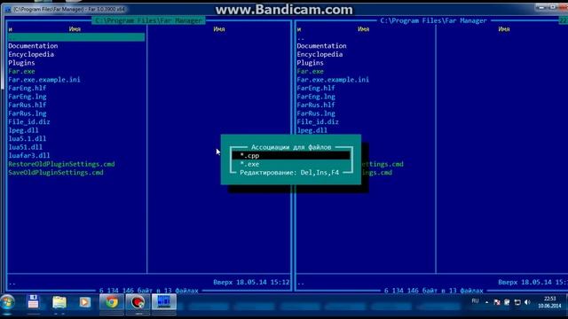The image size is (568, 319).
Task: Select lpeg.dll in right panel
Action: click(x=312, y=130)
